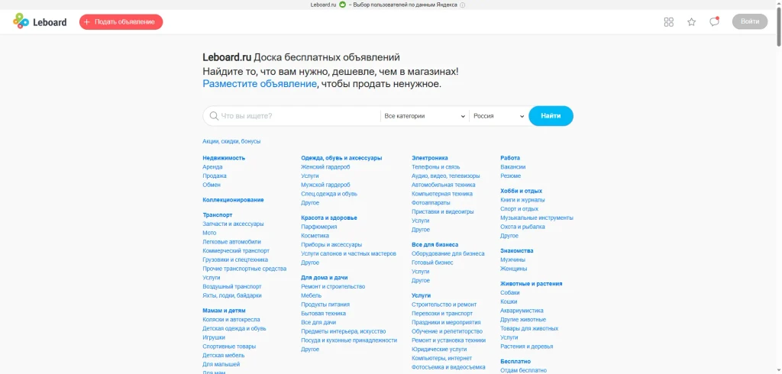The image size is (782, 374).
Task: Open favorites star icon in header
Action: tap(691, 22)
